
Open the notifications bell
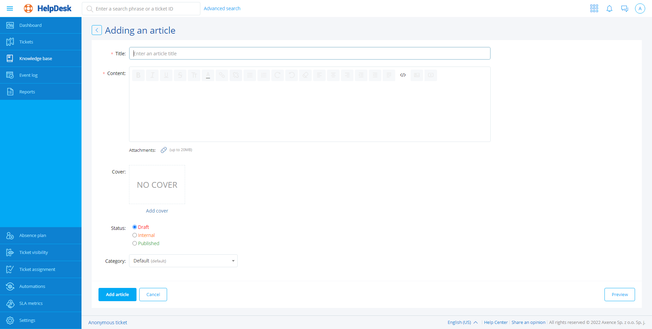coord(609,8)
